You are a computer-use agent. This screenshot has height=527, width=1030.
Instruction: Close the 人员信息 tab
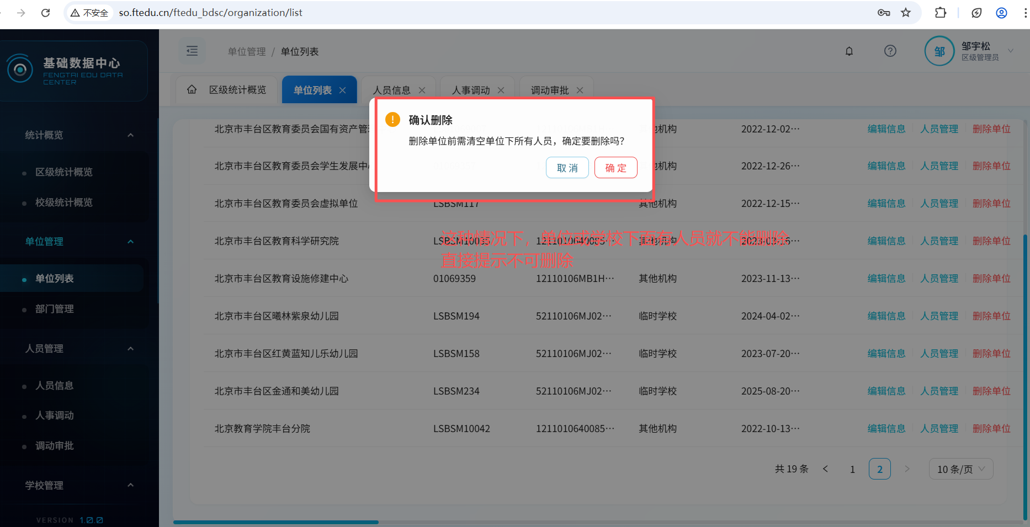pos(422,90)
